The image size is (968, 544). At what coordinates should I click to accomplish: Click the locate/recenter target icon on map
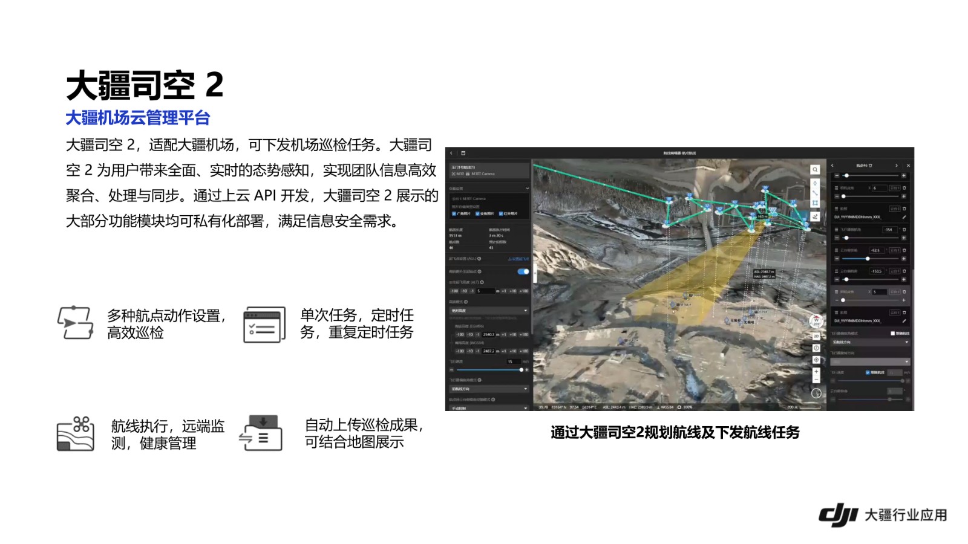click(816, 360)
